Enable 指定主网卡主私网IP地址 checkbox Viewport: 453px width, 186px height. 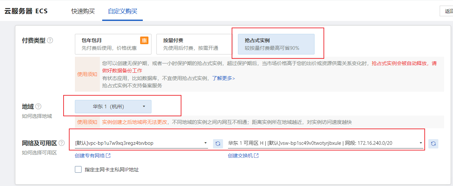78,170
